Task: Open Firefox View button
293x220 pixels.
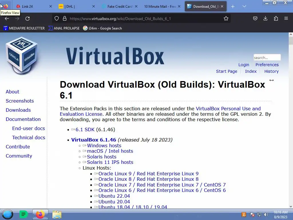Action: tap(5, 6)
